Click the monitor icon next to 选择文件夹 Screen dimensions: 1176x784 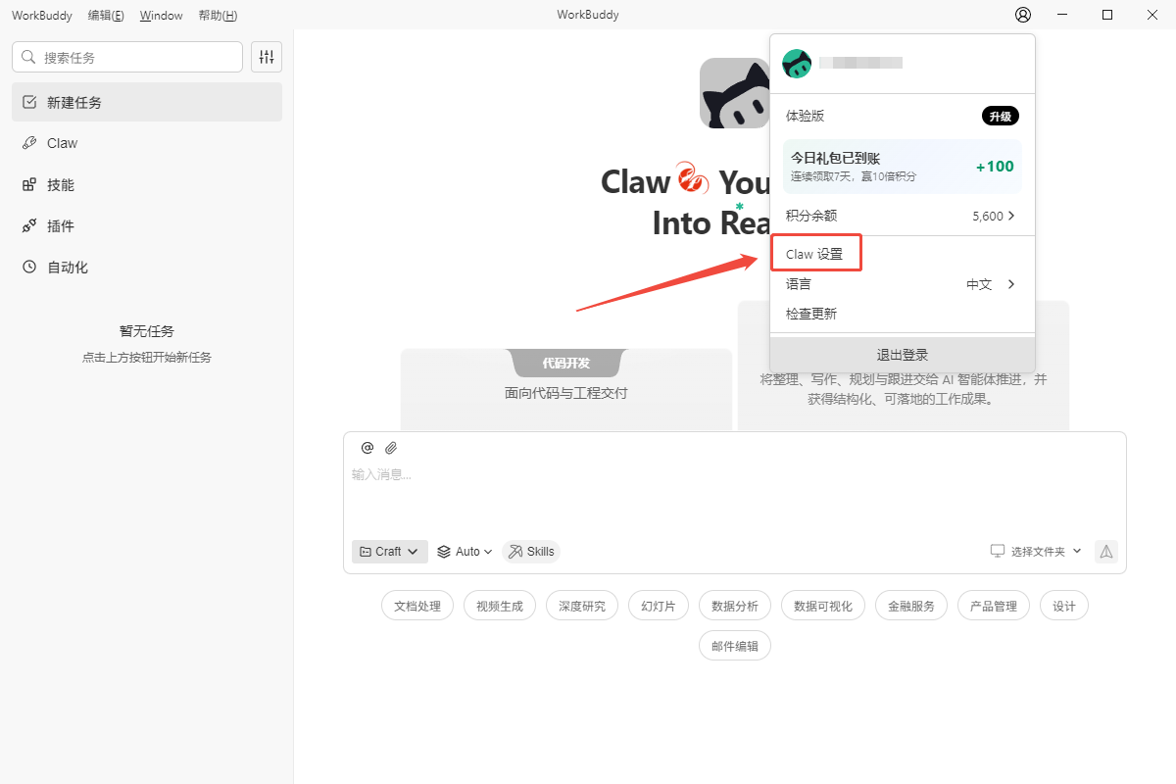[x=998, y=552]
